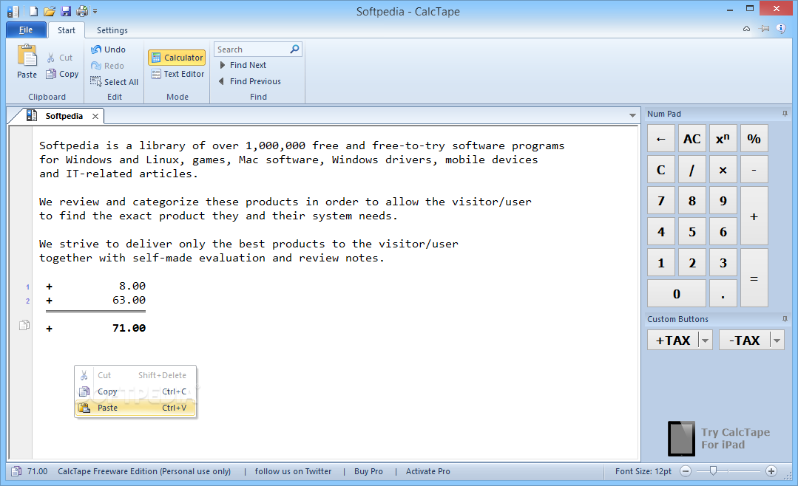The image size is (798, 486).
Task: Click the Save floppy disk icon
Action: 66,10
